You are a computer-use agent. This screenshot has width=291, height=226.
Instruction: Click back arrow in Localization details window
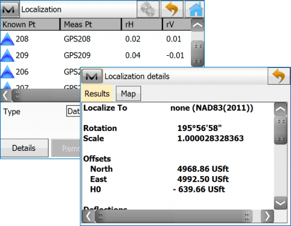point(279,76)
